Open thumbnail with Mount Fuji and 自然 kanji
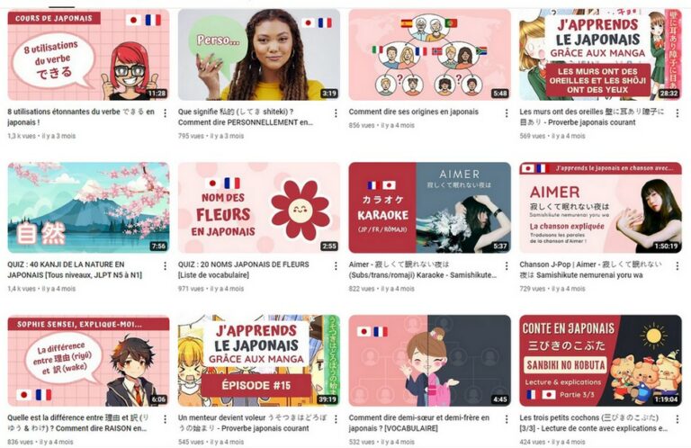This screenshot has width=691, height=448. point(88,208)
